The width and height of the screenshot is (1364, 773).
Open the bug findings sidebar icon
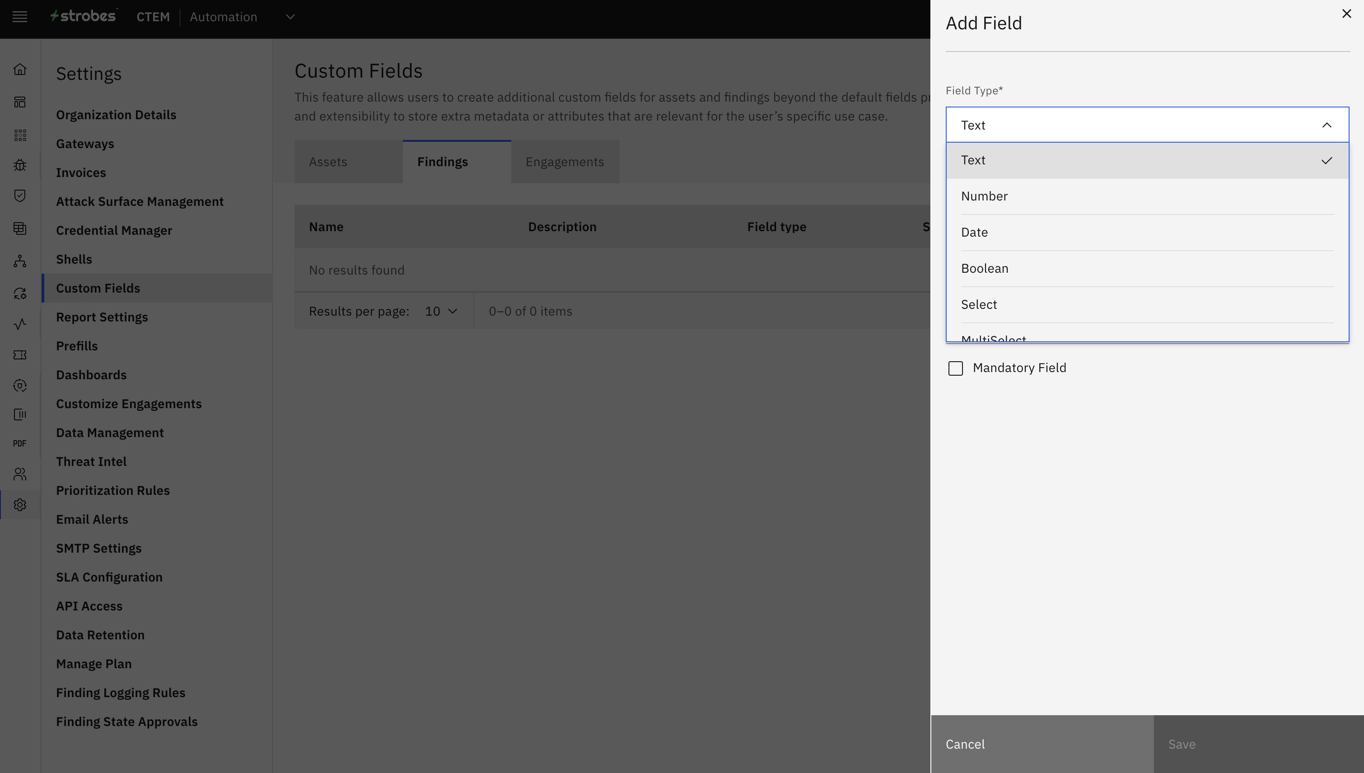19,165
